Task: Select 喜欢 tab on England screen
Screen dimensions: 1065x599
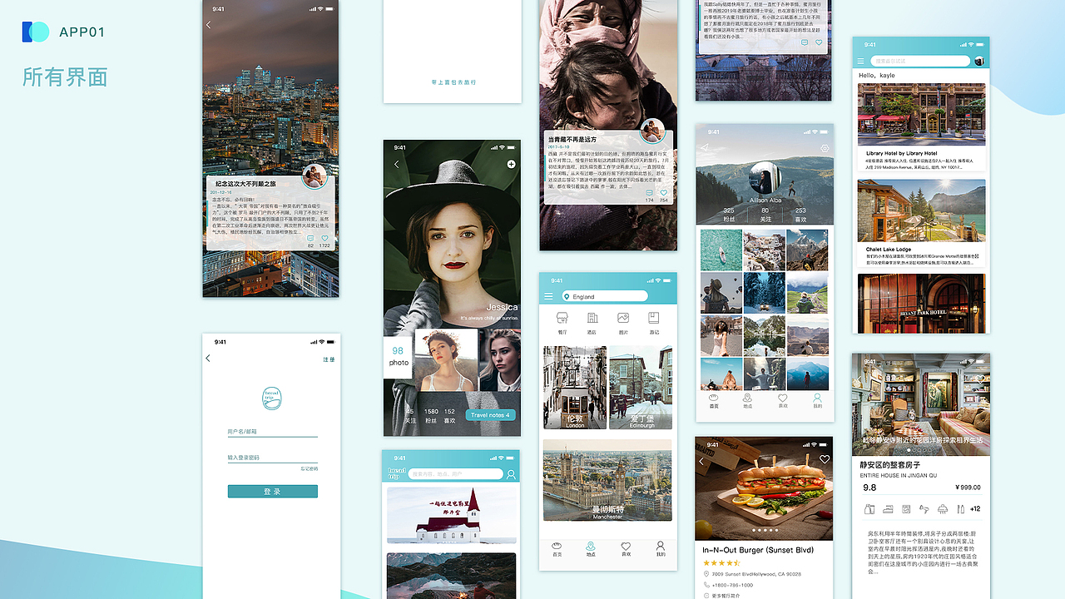Action: tap(626, 549)
